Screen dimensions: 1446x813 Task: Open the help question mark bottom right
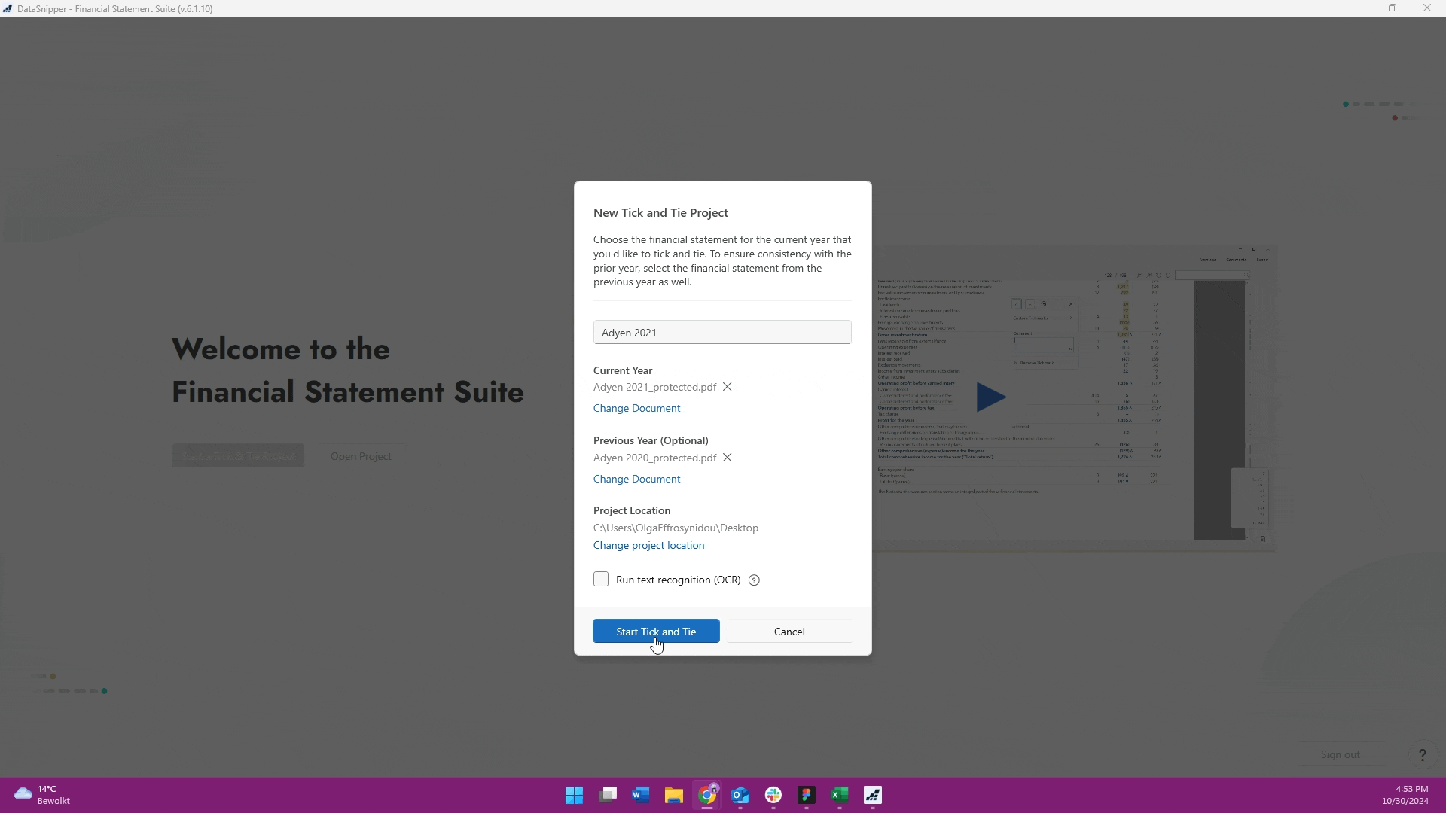1422,755
